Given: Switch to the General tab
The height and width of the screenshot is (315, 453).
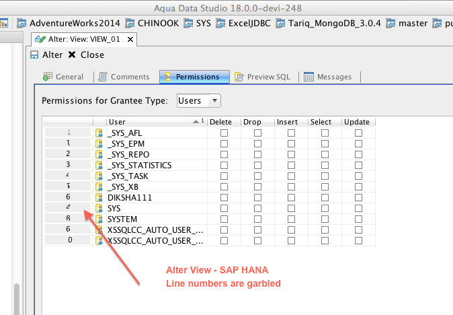Looking at the screenshot, I should 64,77.
